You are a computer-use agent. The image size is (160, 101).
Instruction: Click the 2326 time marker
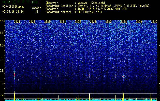tap(93, 22)
